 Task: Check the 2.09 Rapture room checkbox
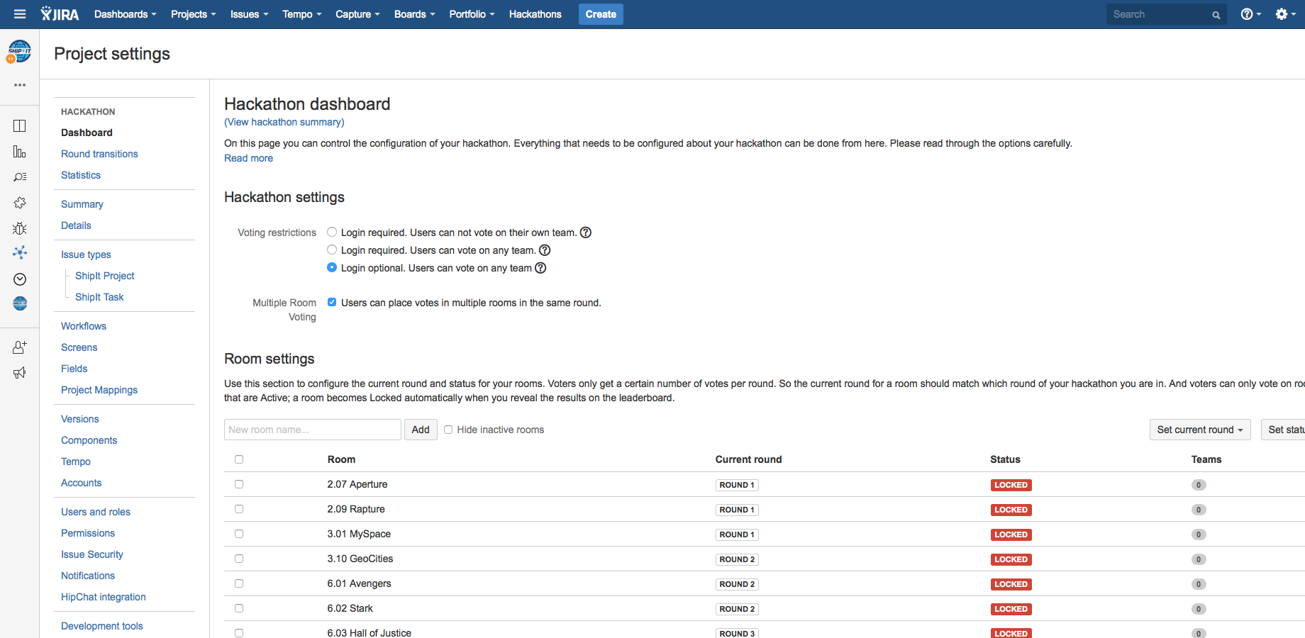239,509
